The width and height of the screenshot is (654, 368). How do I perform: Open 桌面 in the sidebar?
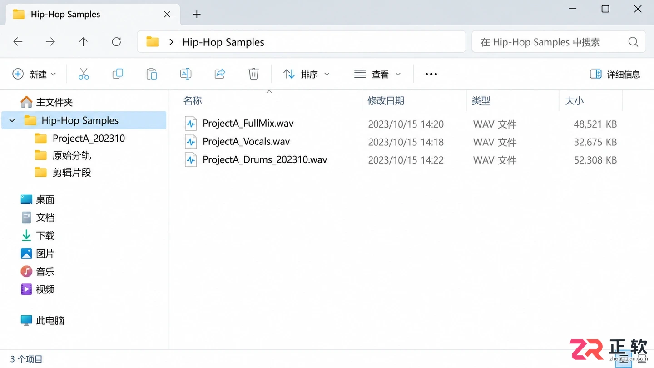tap(38, 199)
